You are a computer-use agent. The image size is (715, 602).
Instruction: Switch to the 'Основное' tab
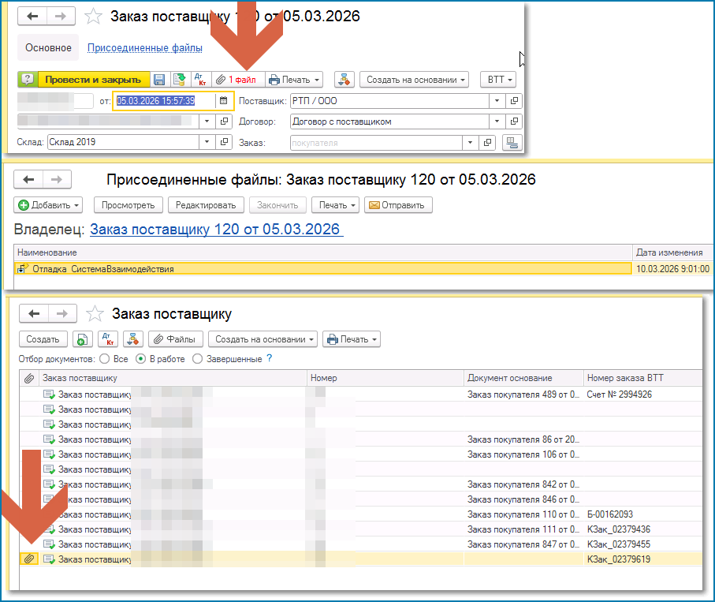(48, 48)
